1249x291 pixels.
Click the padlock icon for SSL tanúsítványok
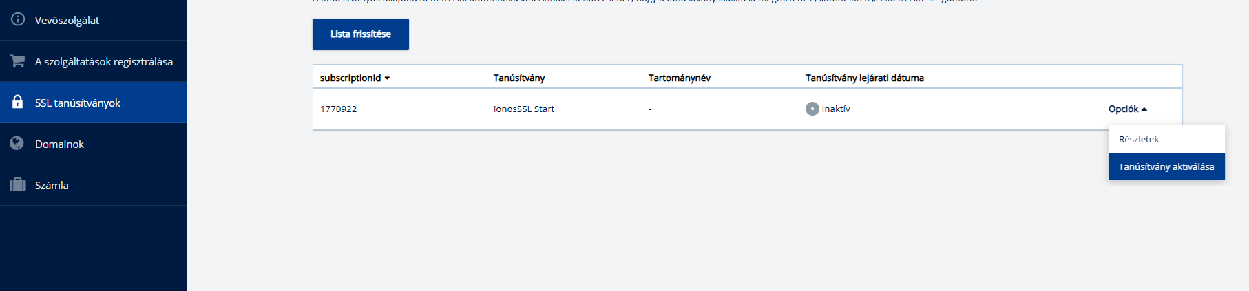pyautogui.click(x=18, y=102)
